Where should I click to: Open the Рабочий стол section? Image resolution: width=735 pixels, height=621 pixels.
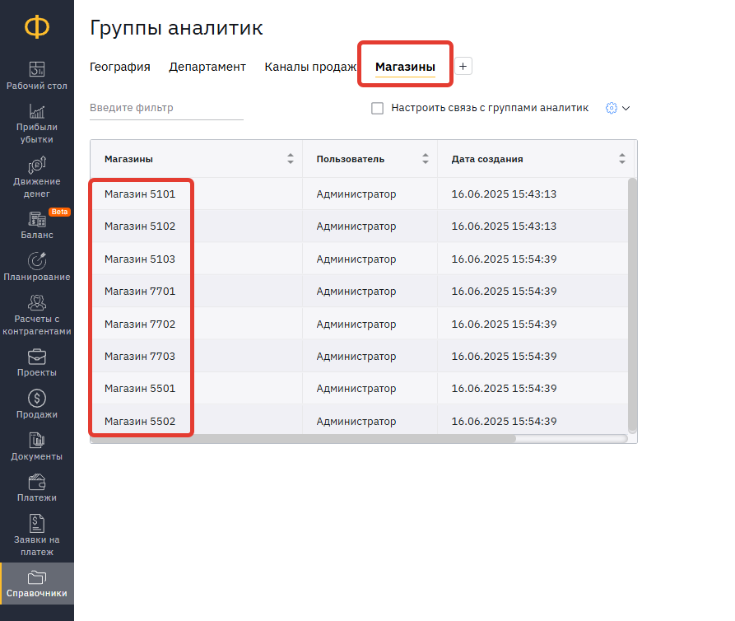(36, 76)
